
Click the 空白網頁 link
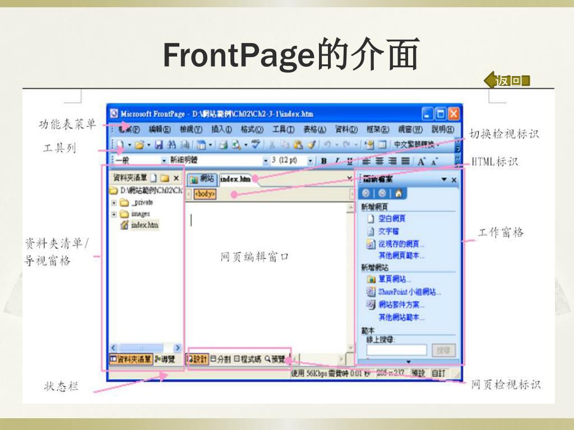(x=392, y=219)
